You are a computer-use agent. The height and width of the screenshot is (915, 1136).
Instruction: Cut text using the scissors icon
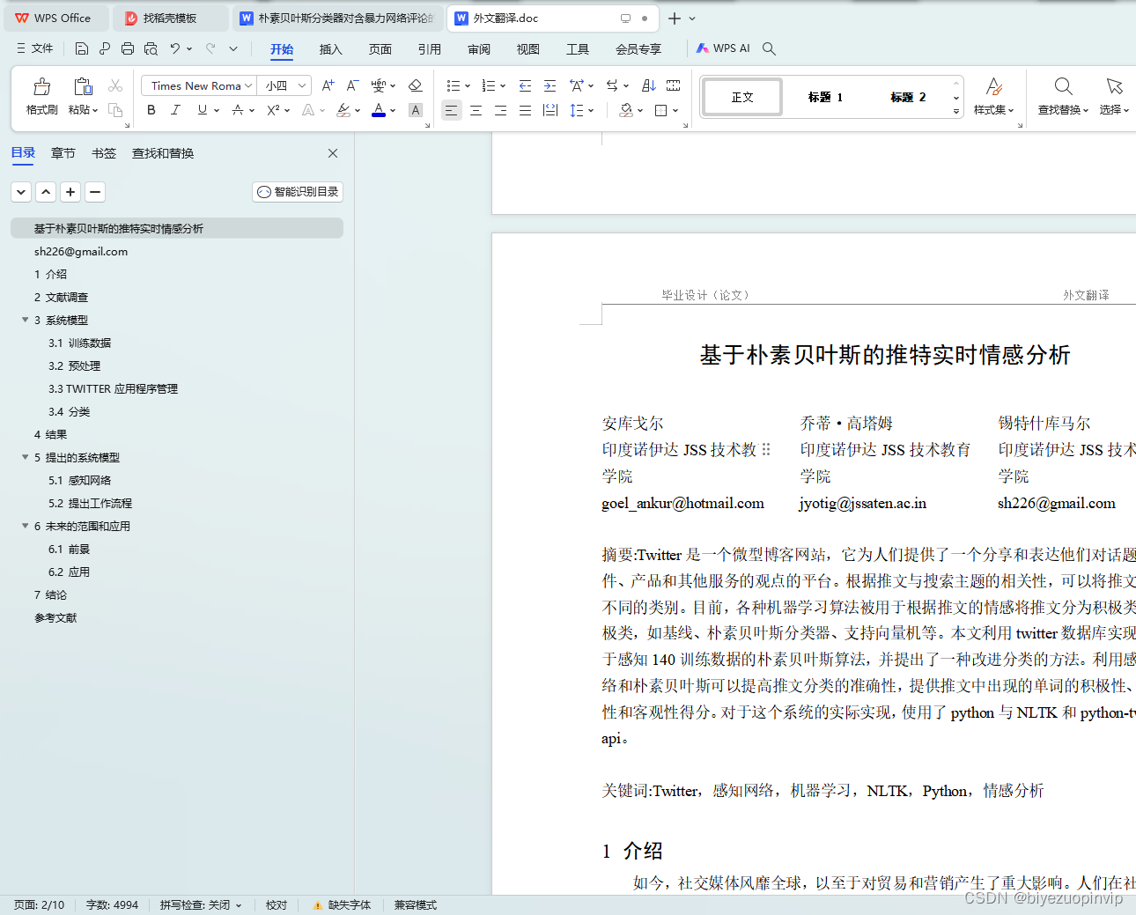tap(114, 85)
